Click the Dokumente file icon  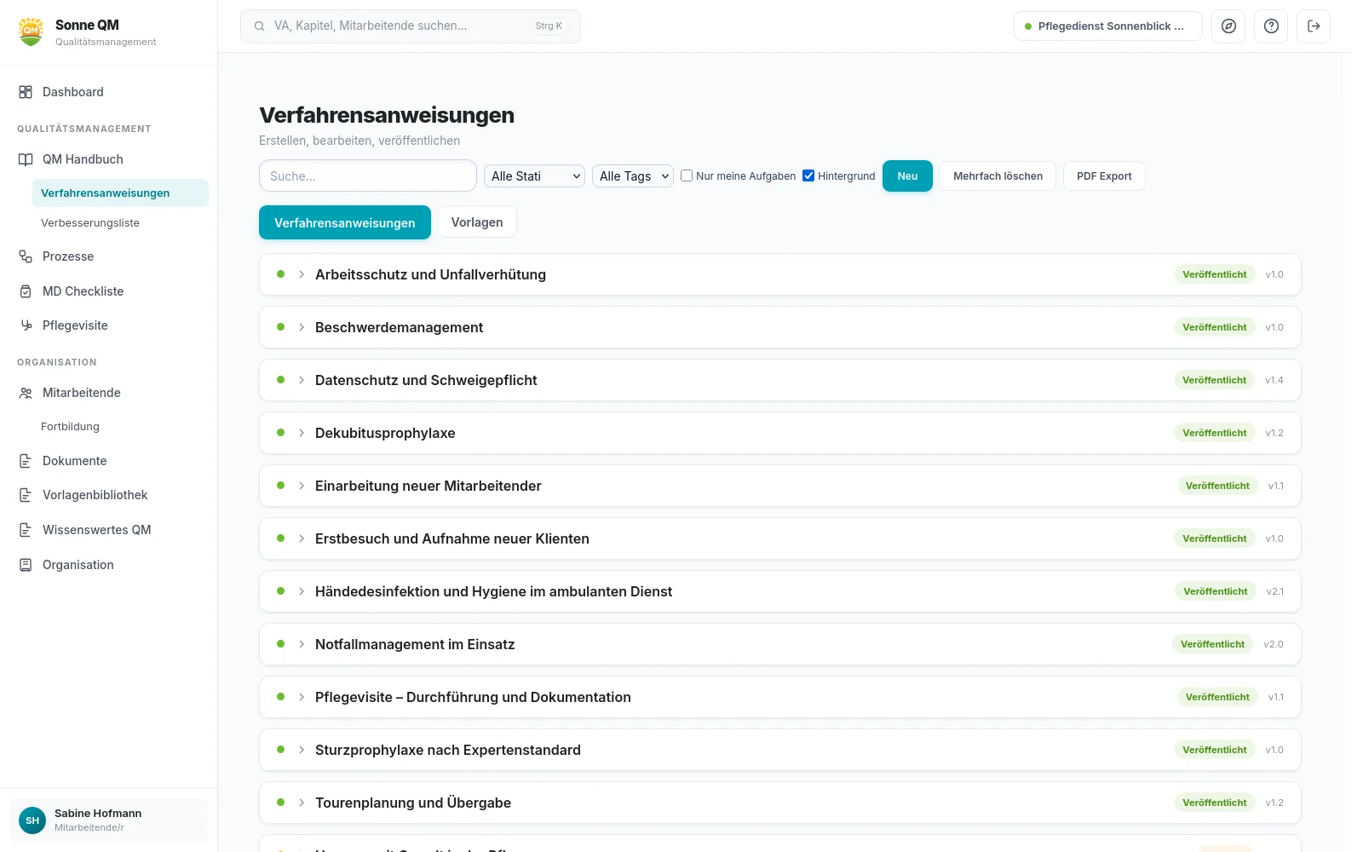tap(26, 461)
